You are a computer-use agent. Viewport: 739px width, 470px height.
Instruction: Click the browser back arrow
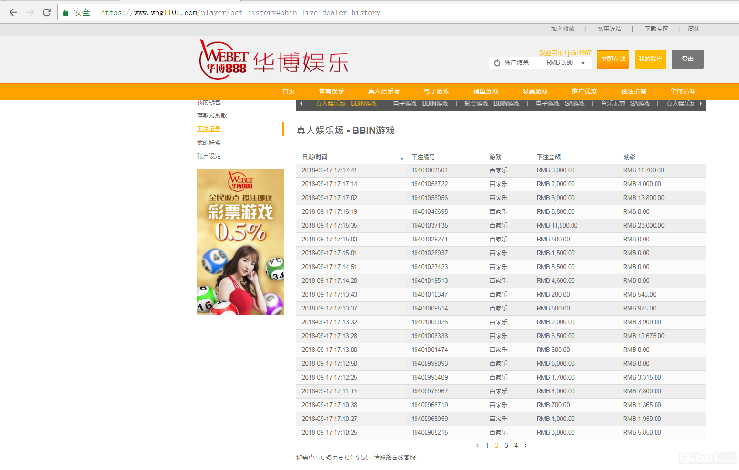(x=13, y=12)
